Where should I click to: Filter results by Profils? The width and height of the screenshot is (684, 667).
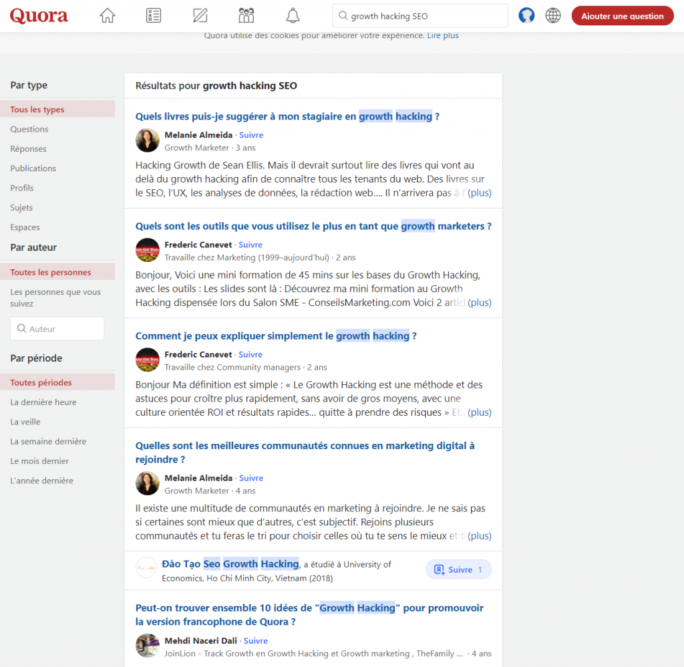click(x=22, y=188)
